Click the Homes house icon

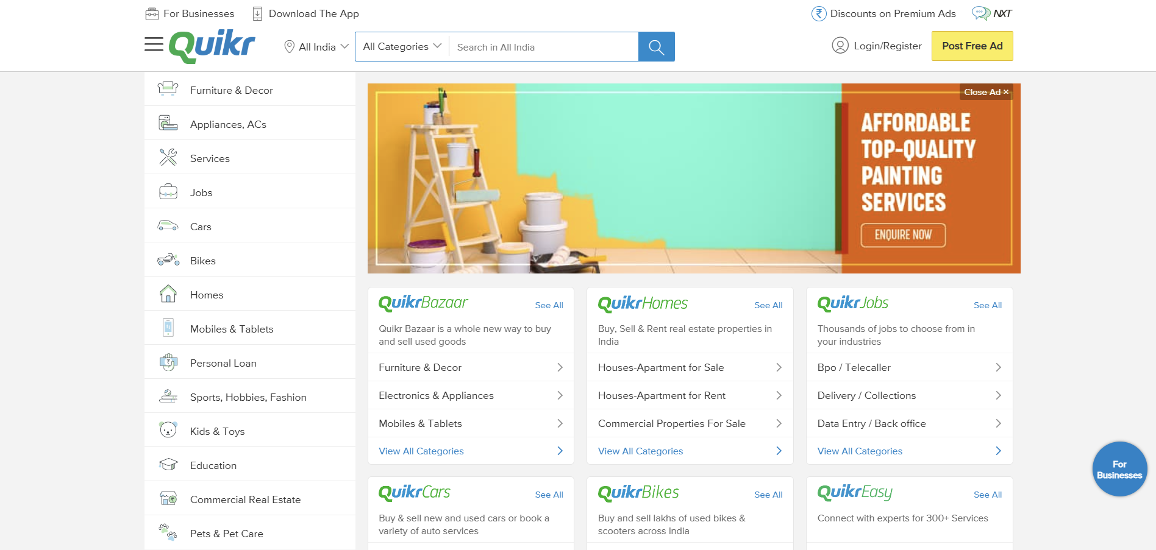click(x=168, y=294)
